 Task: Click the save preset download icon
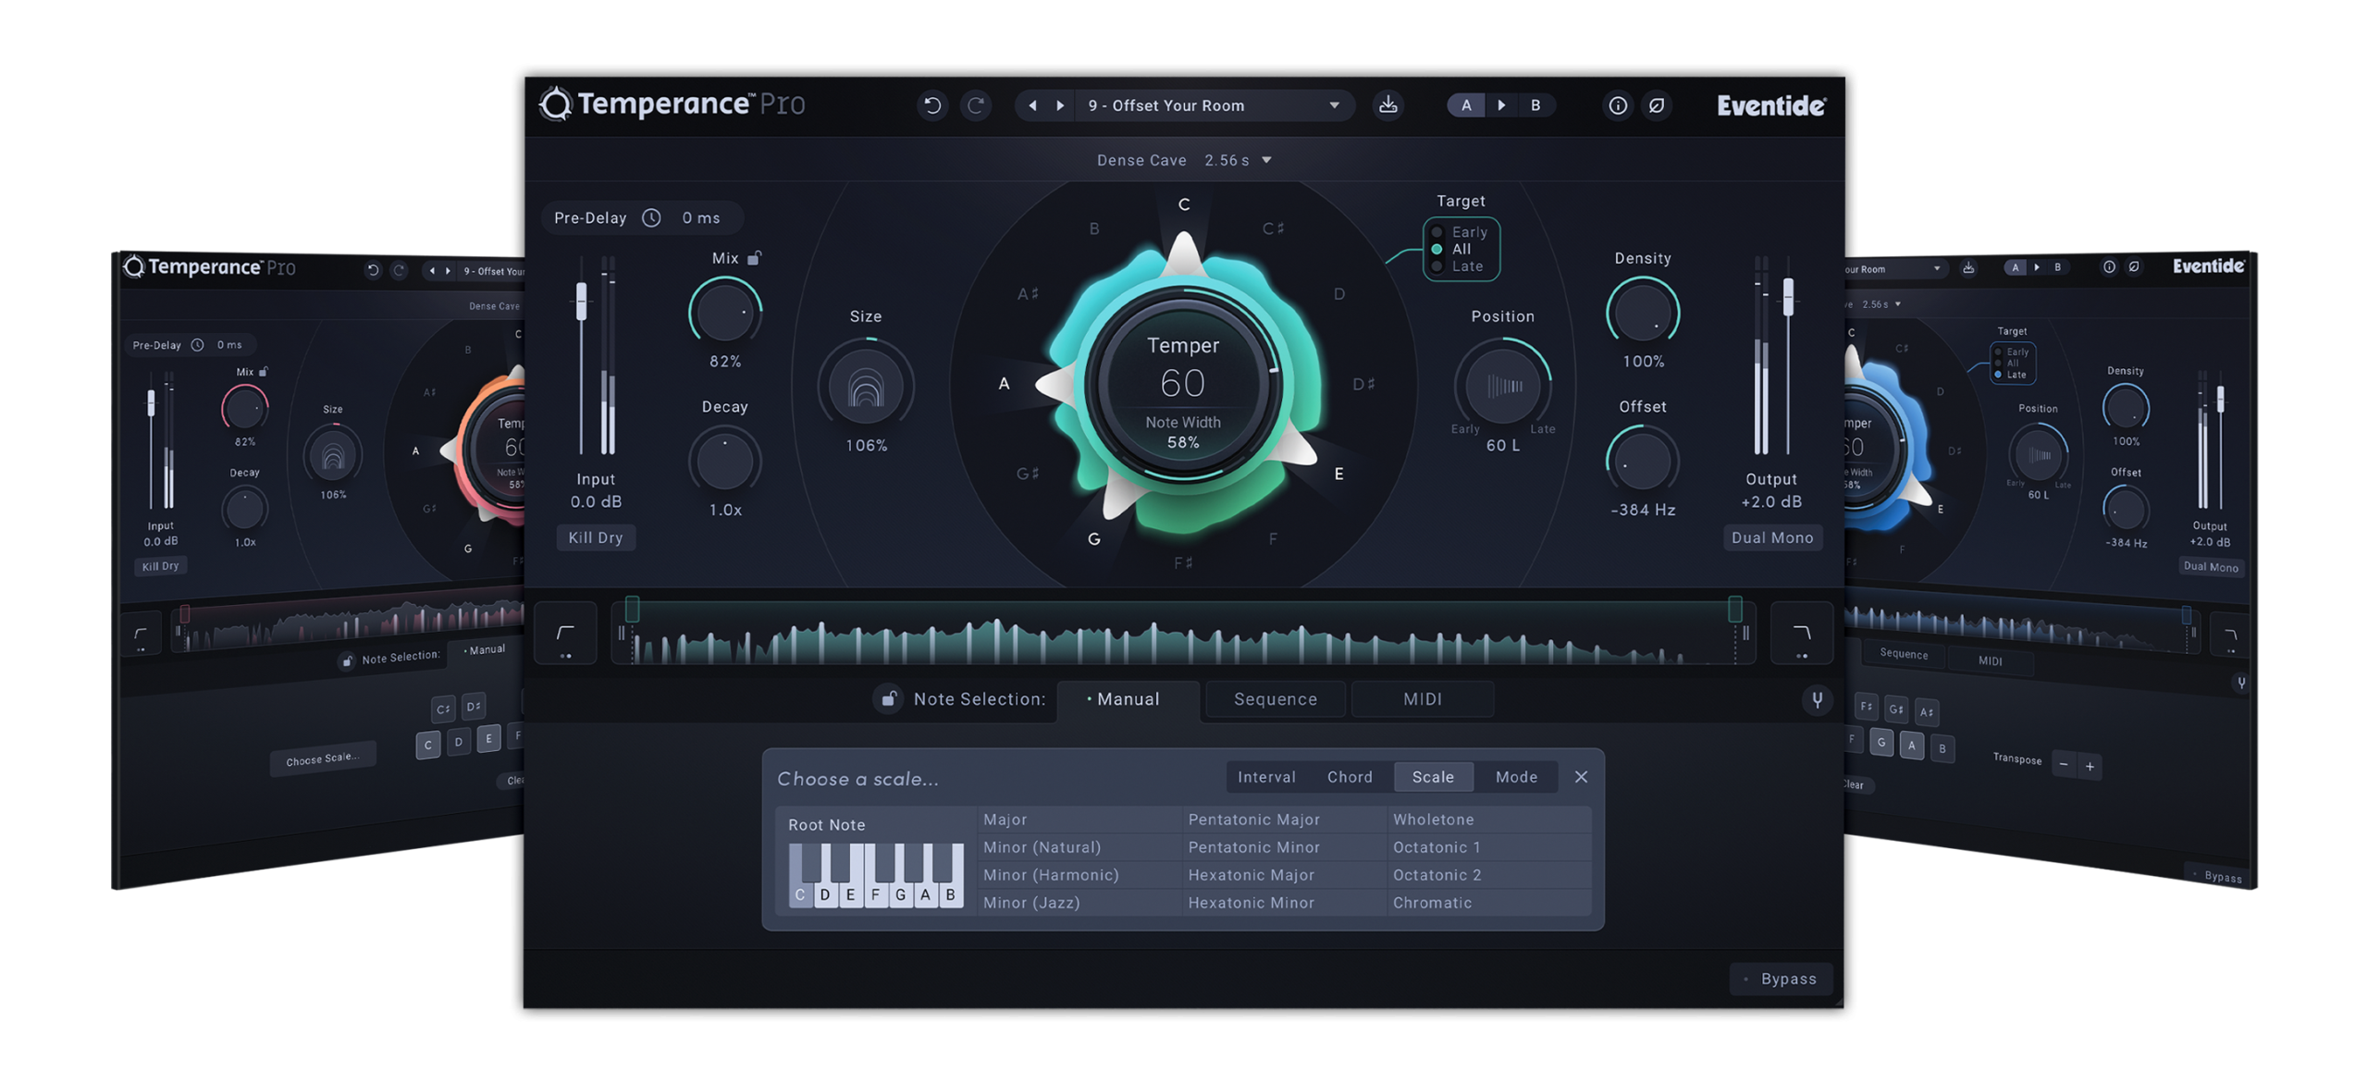[1387, 105]
